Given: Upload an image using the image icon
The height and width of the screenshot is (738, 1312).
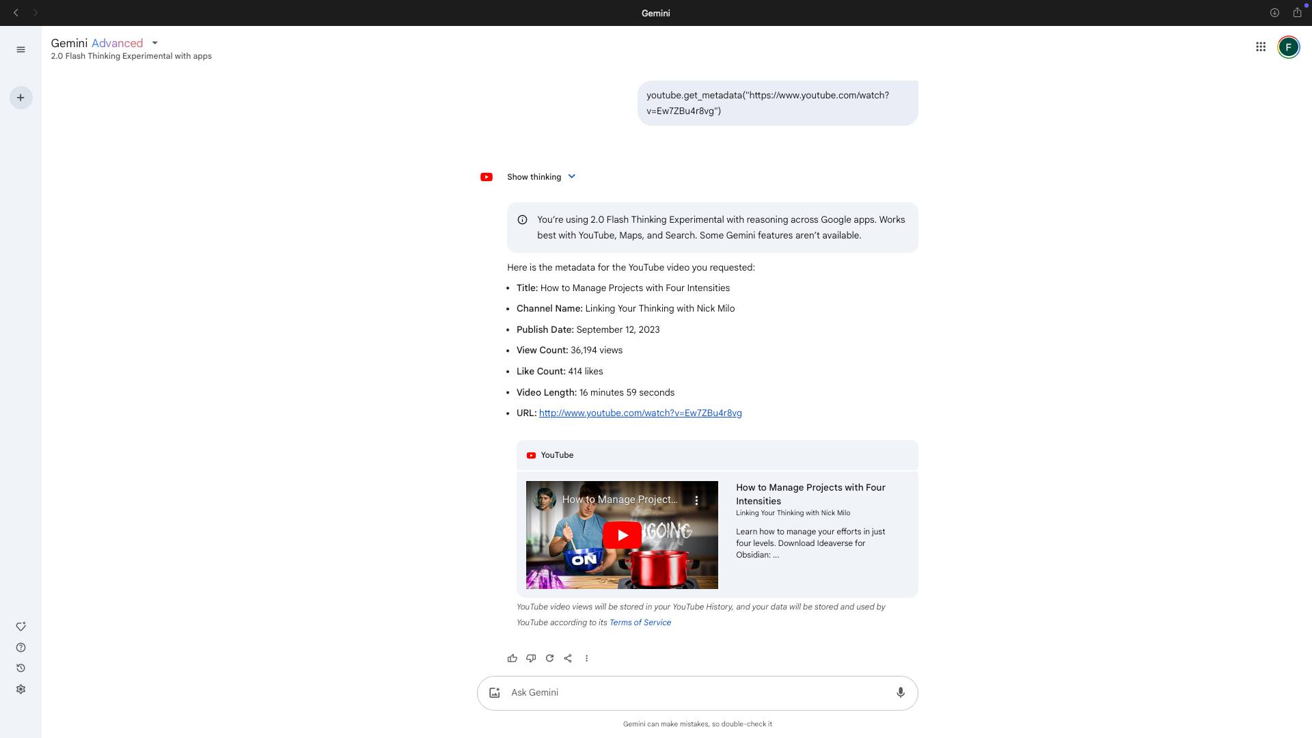Looking at the screenshot, I should [495, 692].
